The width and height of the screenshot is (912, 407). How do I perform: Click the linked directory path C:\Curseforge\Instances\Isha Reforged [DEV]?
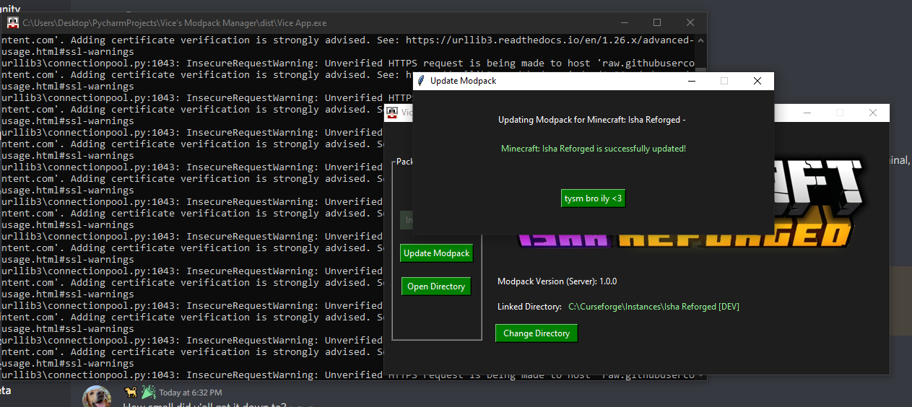point(653,307)
